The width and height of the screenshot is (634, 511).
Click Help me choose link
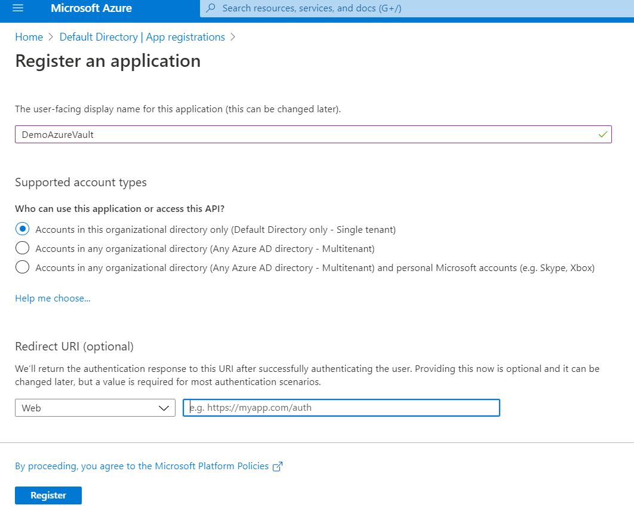pos(53,298)
